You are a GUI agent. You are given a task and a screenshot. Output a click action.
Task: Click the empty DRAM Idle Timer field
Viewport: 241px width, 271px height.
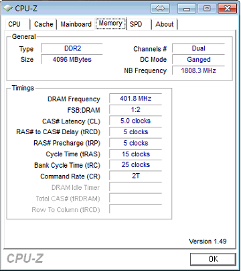135,187
